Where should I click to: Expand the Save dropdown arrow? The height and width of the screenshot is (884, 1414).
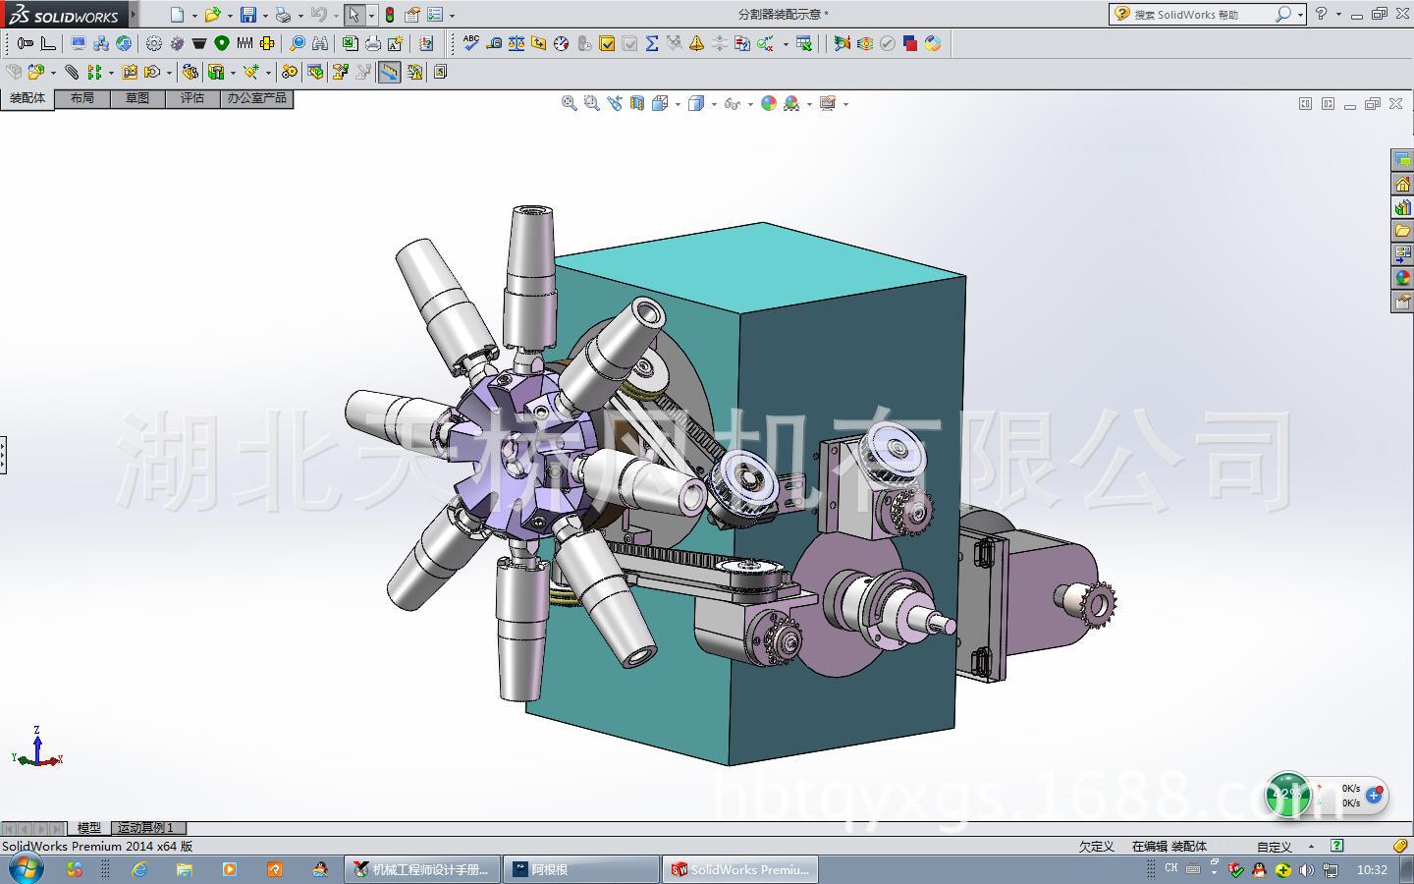pos(265,16)
